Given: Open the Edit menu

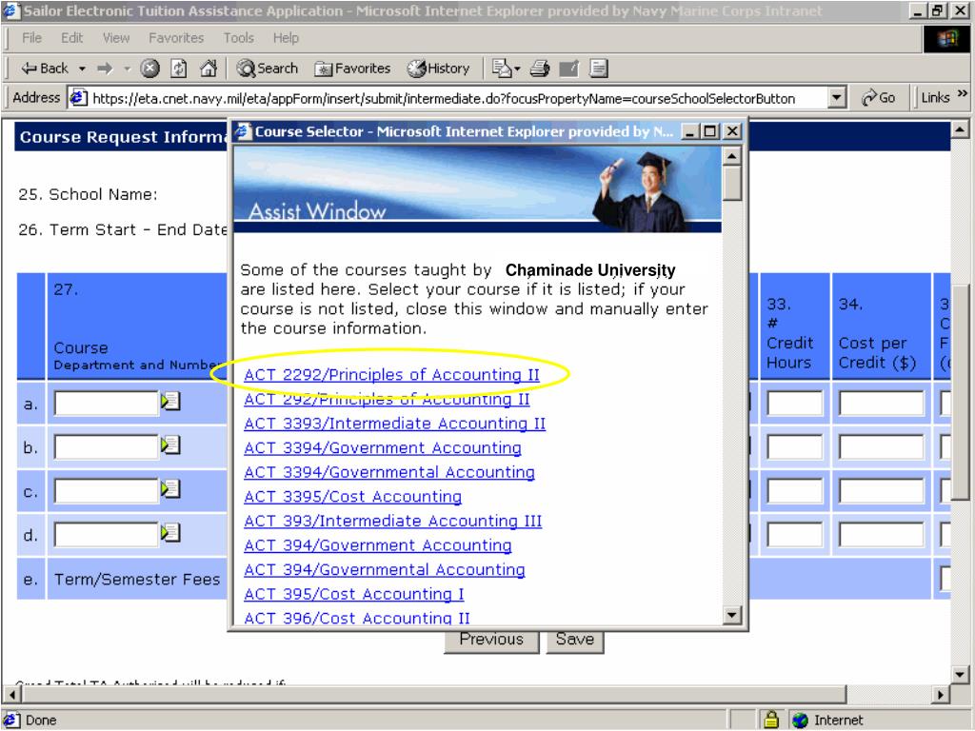Looking at the screenshot, I should coord(71,38).
